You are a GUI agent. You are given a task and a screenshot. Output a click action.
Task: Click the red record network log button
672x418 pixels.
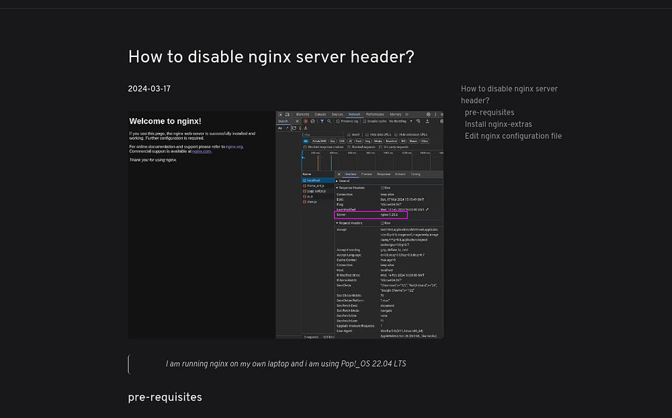click(306, 121)
